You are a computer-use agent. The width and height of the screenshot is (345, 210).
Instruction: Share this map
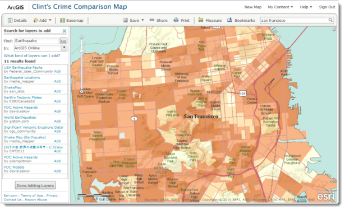158,20
